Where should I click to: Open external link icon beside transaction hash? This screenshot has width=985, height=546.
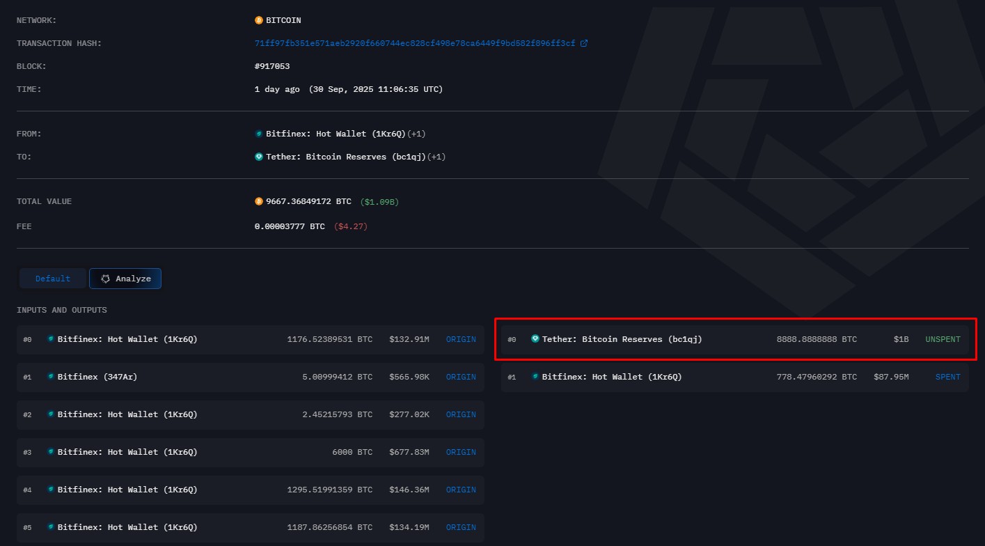click(584, 43)
